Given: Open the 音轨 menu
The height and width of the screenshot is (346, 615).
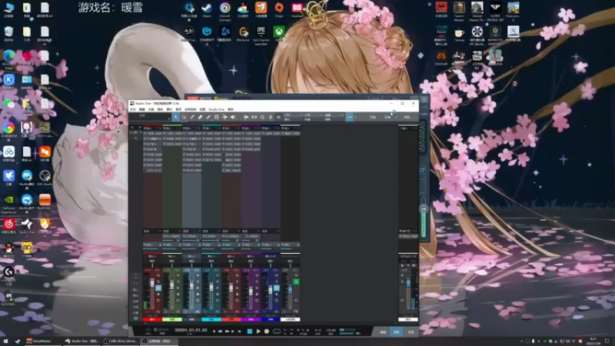Looking at the screenshot, I should 160,109.
